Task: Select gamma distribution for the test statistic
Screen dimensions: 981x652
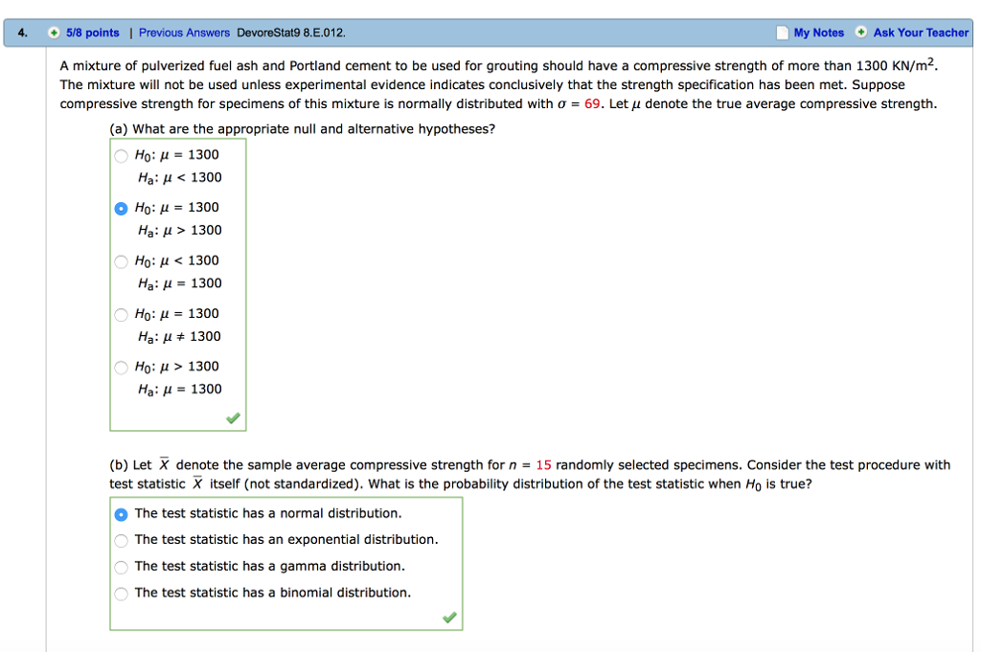Action: [x=121, y=567]
